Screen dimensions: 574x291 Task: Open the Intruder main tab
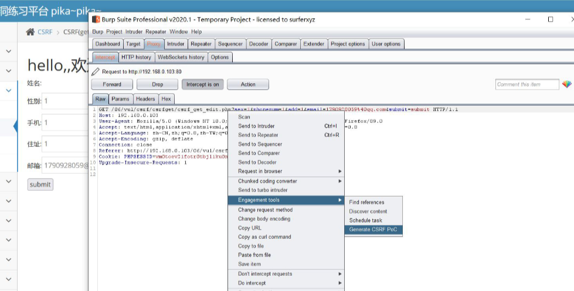point(175,44)
